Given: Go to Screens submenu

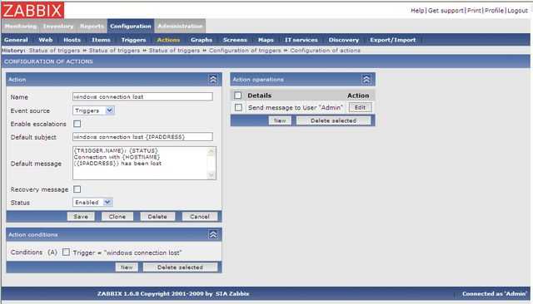Looking at the screenshot, I should 235,40.
